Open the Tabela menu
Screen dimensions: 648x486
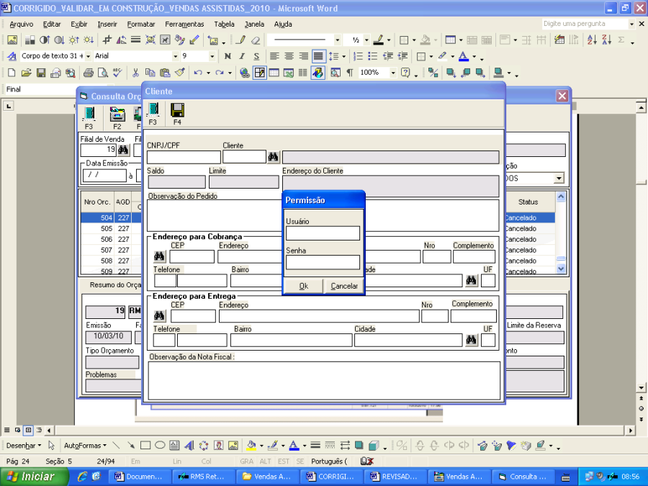point(224,24)
